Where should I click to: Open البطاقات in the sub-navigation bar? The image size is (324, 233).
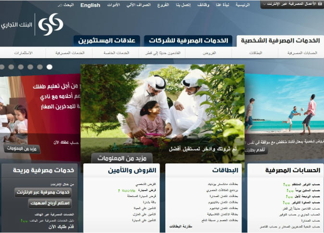click(x=256, y=53)
